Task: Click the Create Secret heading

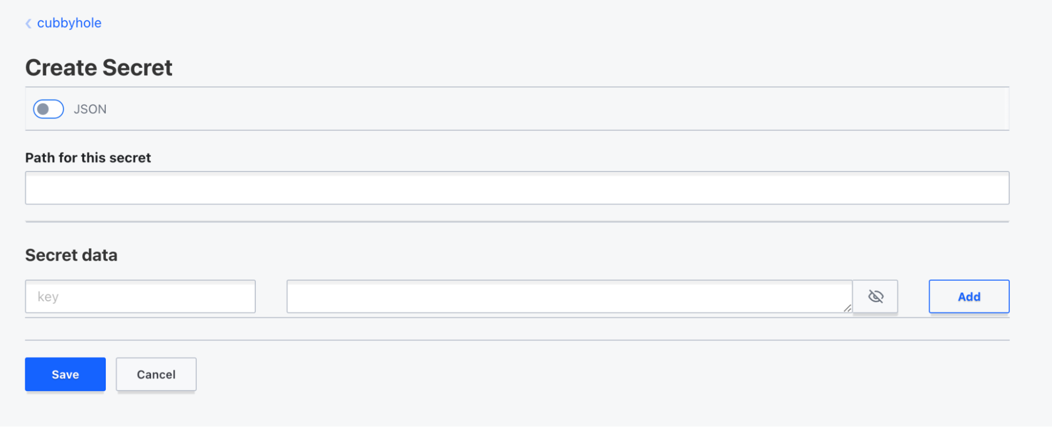Action: pyautogui.click(x=99, y=68)
